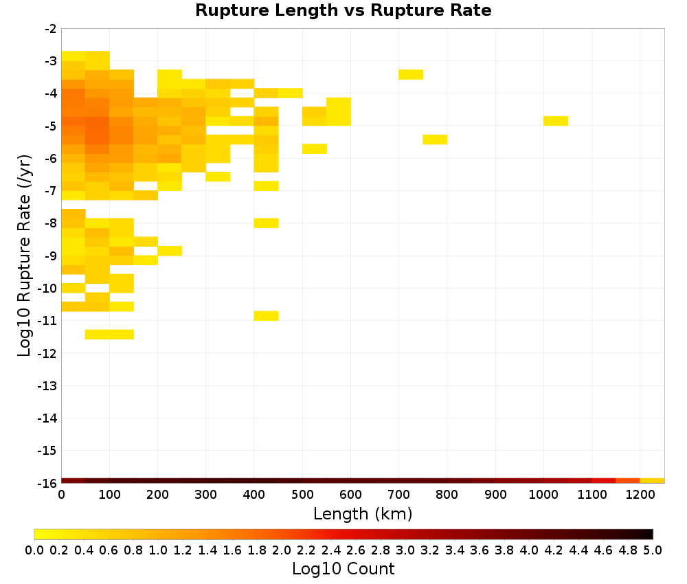687x584 pixels.
Task: Click the x-axis tick label "100"
Action: (x=109, y=495)
